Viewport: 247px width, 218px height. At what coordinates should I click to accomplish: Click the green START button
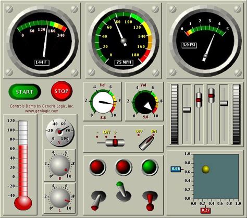pos(24,92)
